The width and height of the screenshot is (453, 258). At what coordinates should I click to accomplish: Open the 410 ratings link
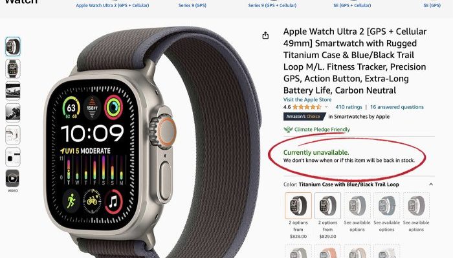click(x=349, y=107)
